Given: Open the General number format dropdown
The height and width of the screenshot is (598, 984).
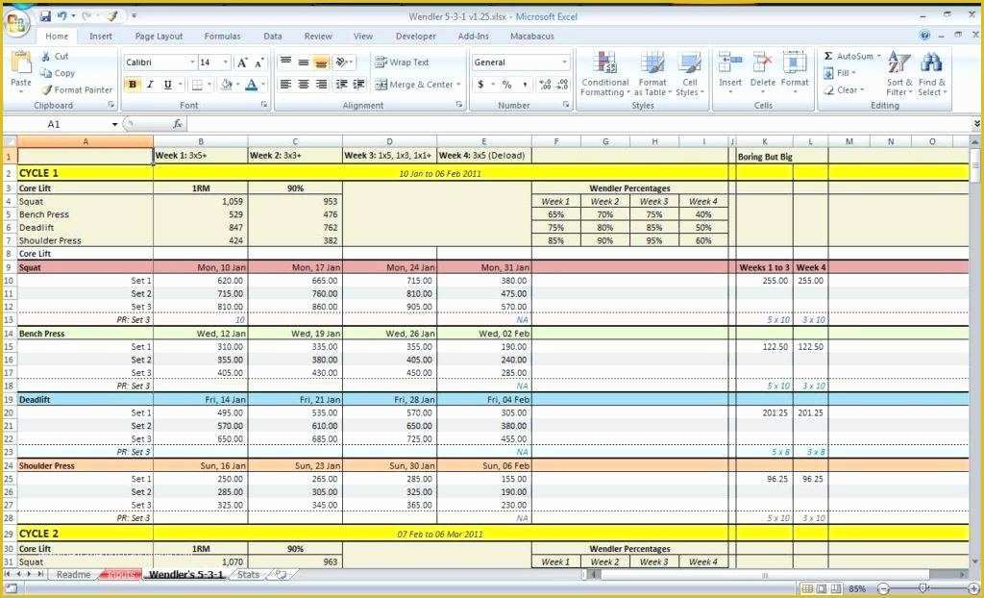Looking at the screenshot, I should (x=564, y=62).
